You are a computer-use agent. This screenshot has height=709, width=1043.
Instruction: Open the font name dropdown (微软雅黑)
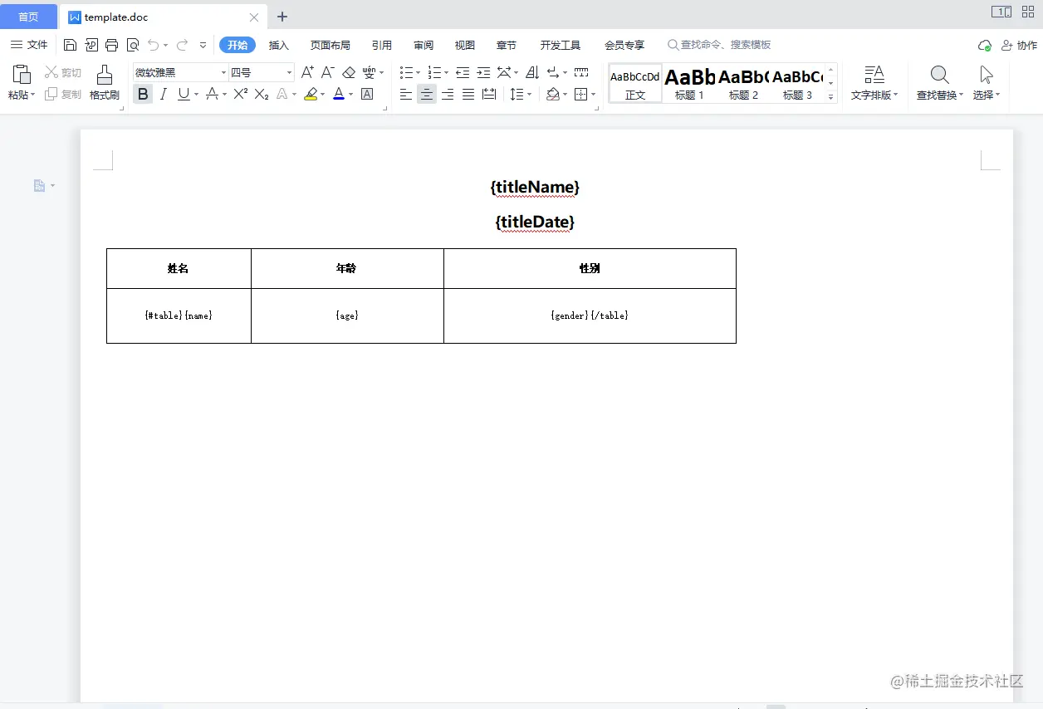click(223, 73)
